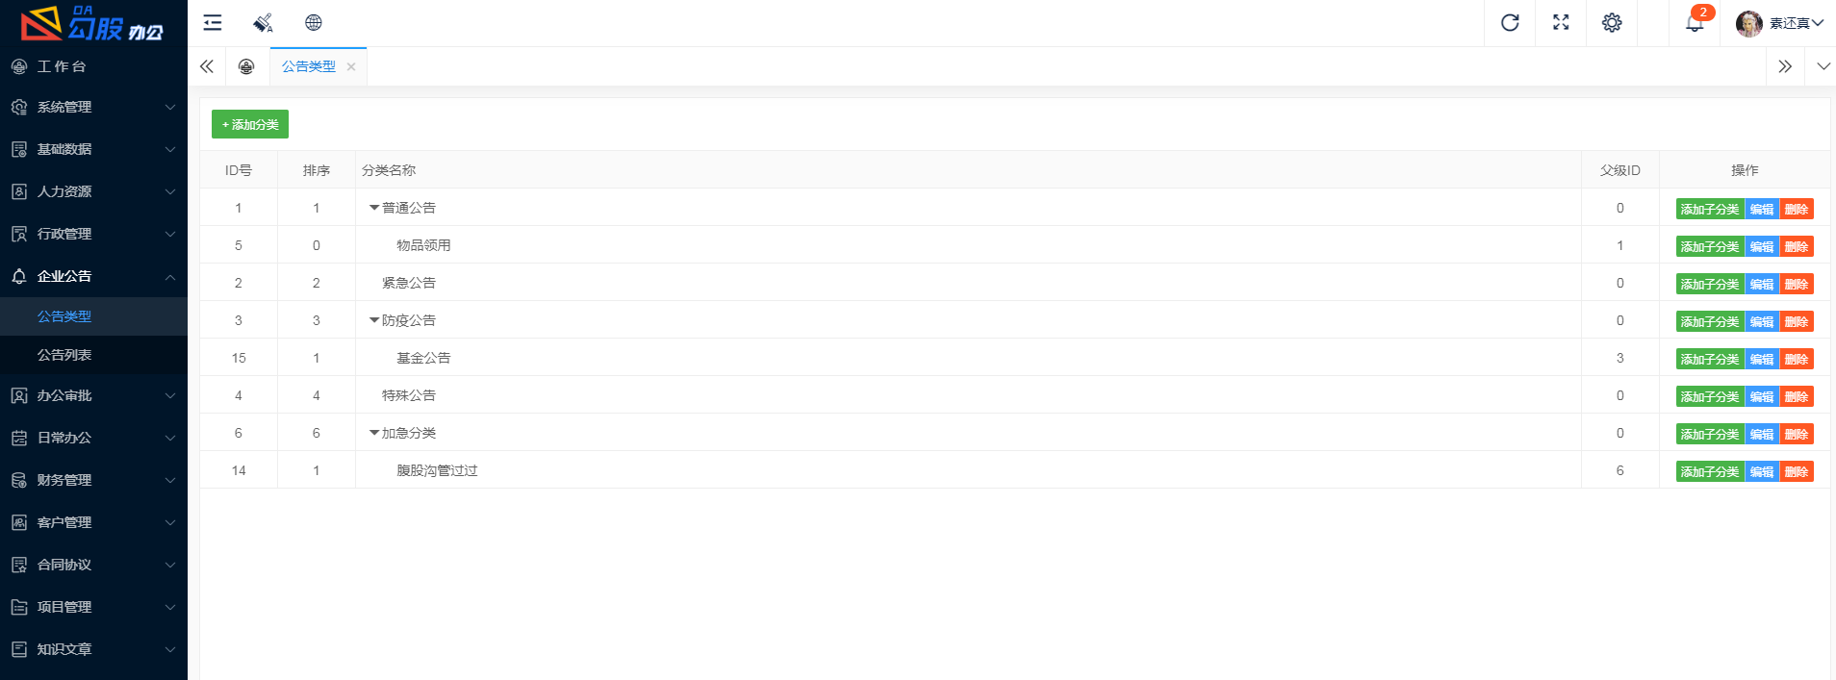The width and height of the screenshot is (1836, 680).
Task: Open notifications bell with badge
Action: pyautogui.click(x=1696, y=21)
